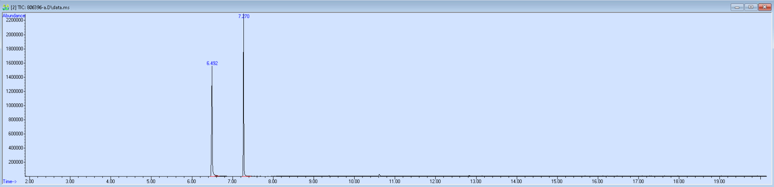774x187 pixels.
Task: Click the 17.00 time axis label
Action: point(638,181)
